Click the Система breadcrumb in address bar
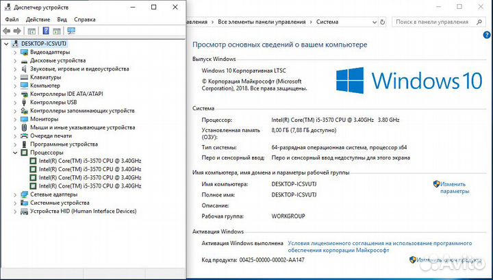Screen dimensions: 493x280 [x=327, y=22]
